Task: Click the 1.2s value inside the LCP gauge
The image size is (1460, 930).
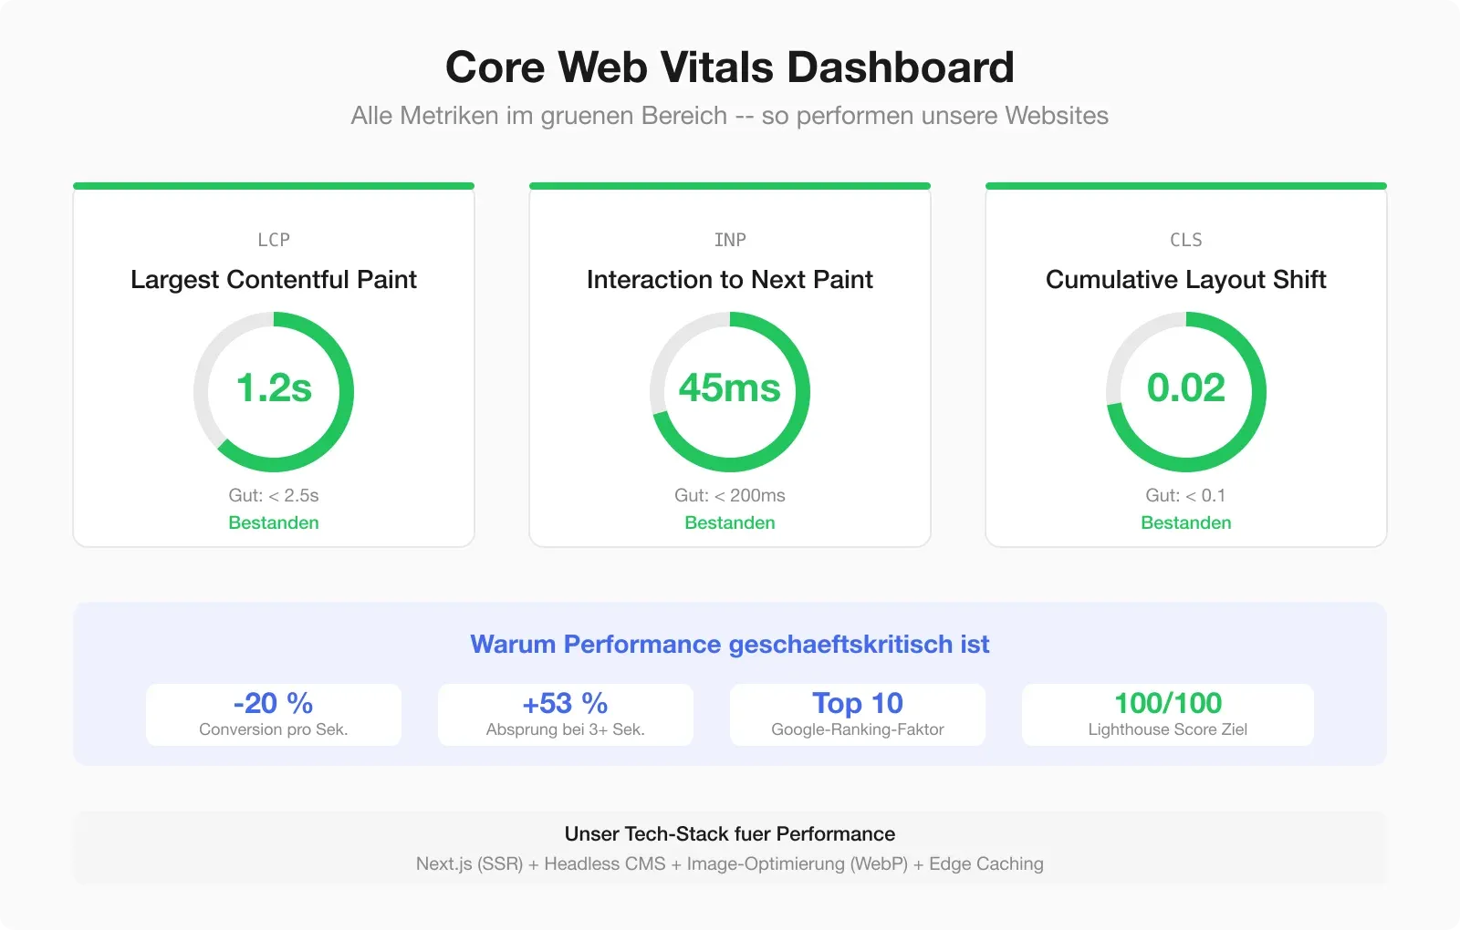Action: tap(274, 390)
